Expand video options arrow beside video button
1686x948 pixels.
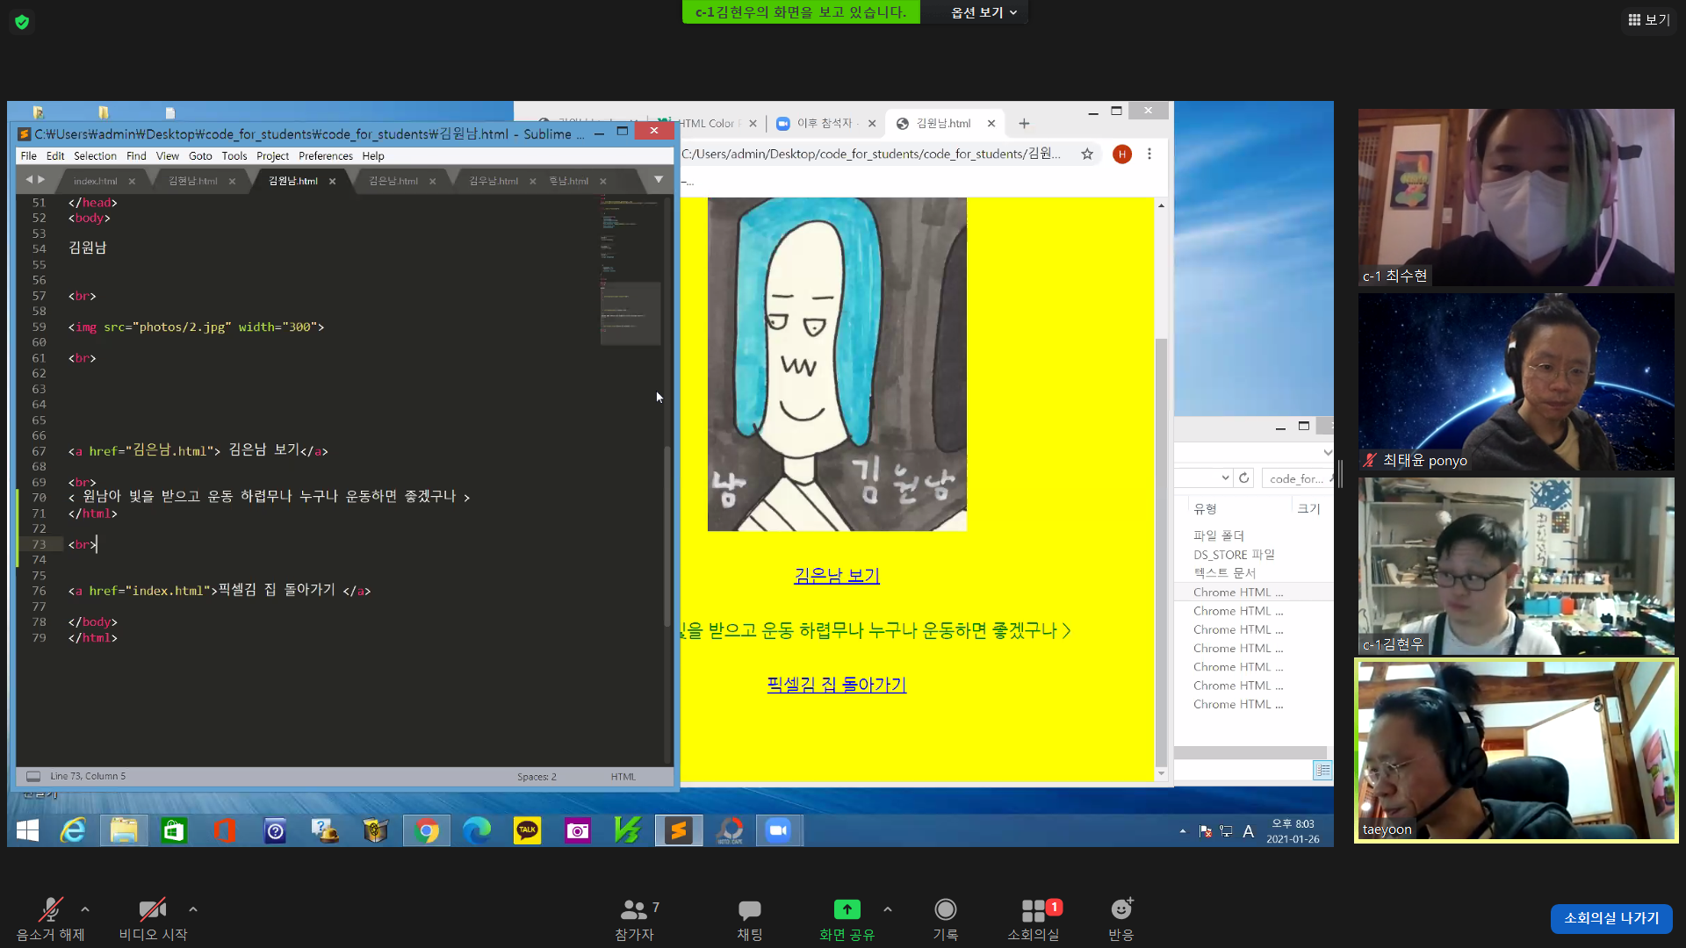click(193, 909)
